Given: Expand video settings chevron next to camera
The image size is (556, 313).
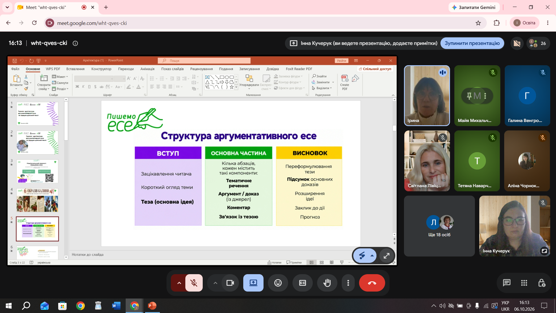Looking at the screenshot, I should pos(215,283).
